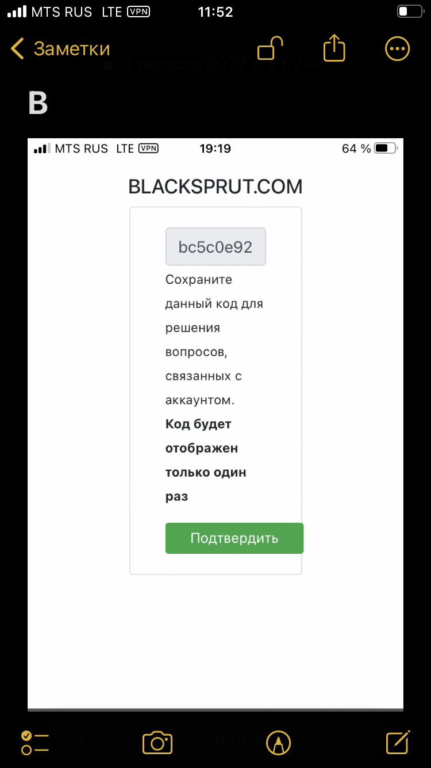431x768 pixels.
Task: Create a new note with compose icon
Action: point(398,742)
